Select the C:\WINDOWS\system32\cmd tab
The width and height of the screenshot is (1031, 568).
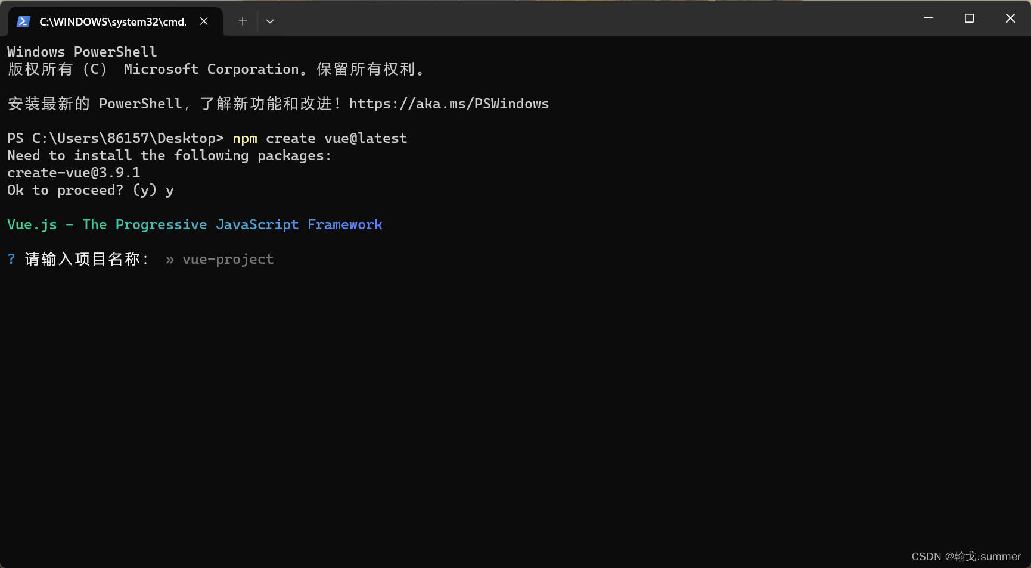113,22
